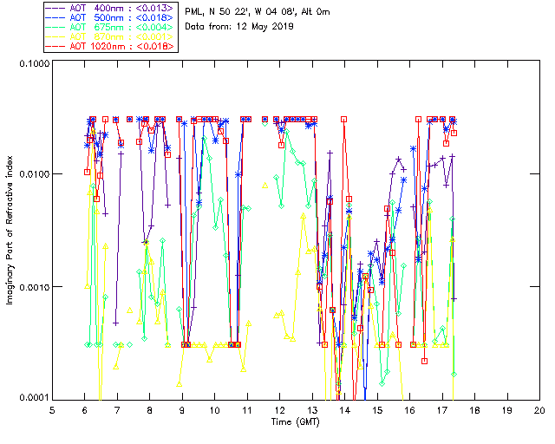
Task: Click the 0.1000 y-axis tick label
Action: click(x=35, y=63)
